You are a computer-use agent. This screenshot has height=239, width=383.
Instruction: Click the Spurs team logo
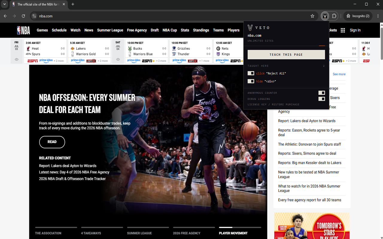click(28, 54)
